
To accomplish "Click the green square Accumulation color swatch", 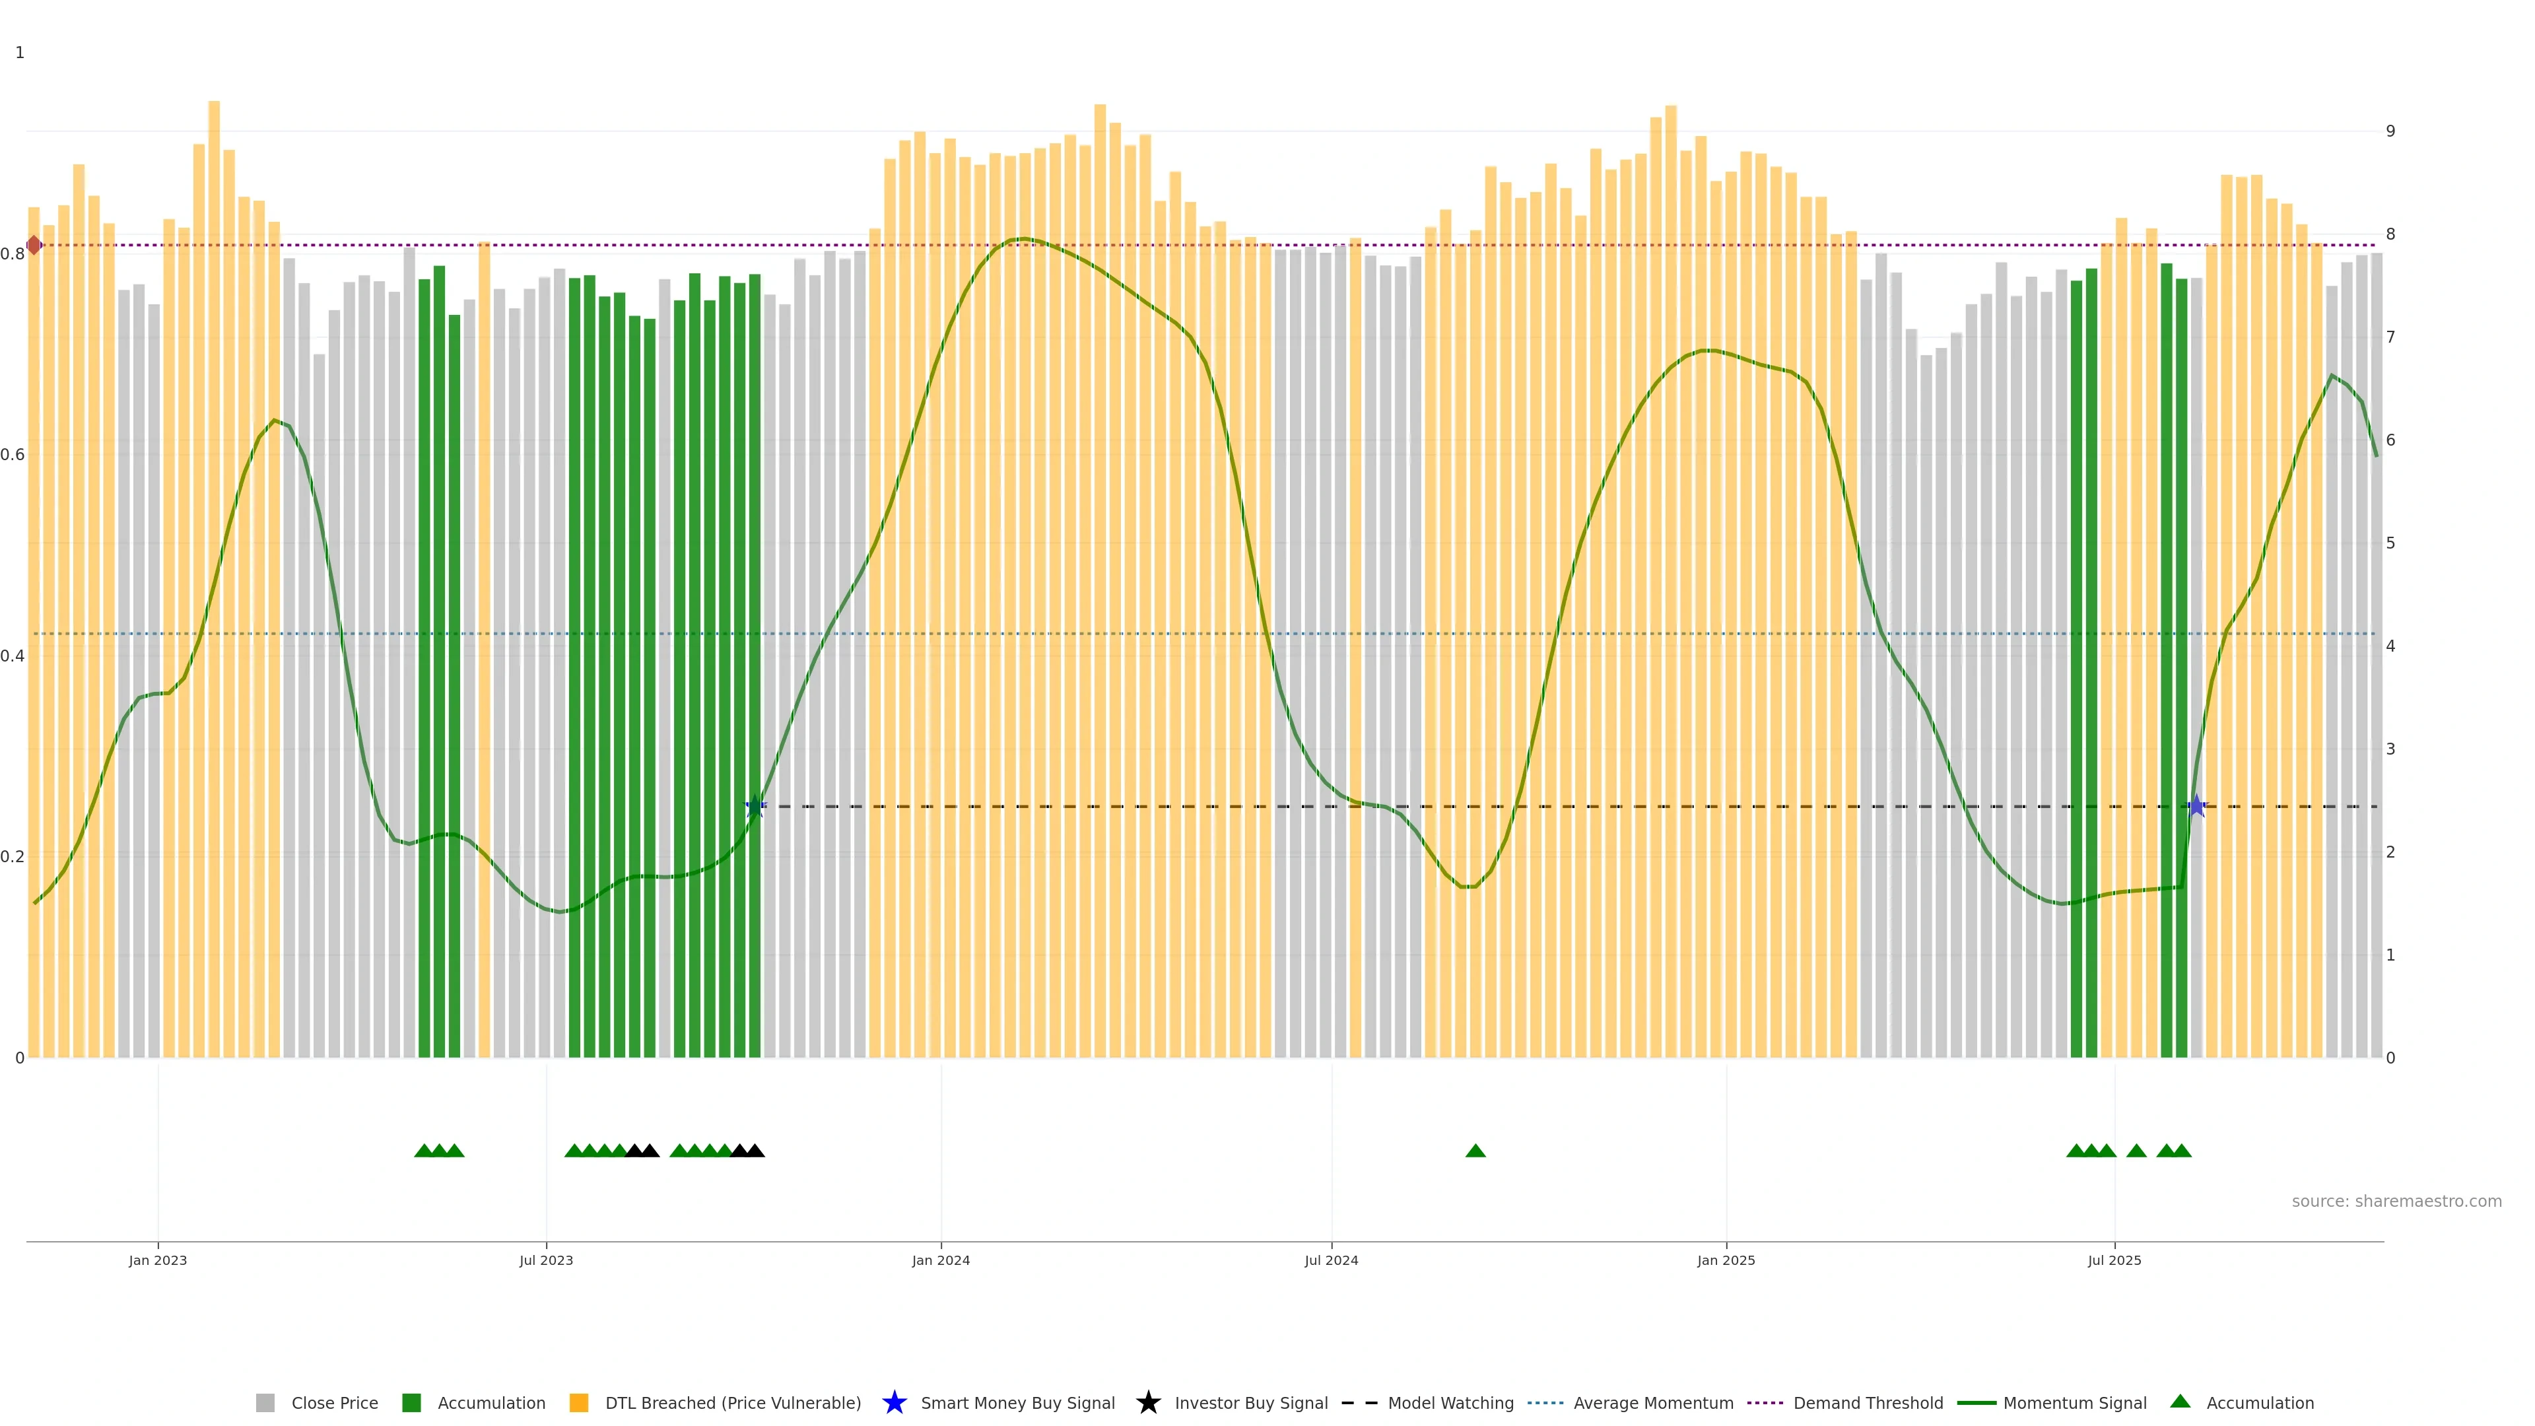I will click(411, 1402).
